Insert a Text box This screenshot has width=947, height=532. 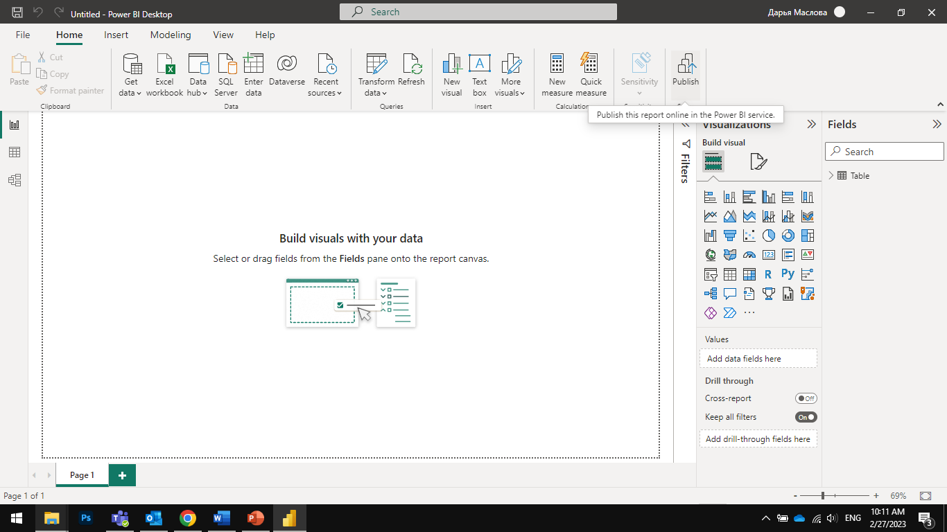click(x=480, y=74)
